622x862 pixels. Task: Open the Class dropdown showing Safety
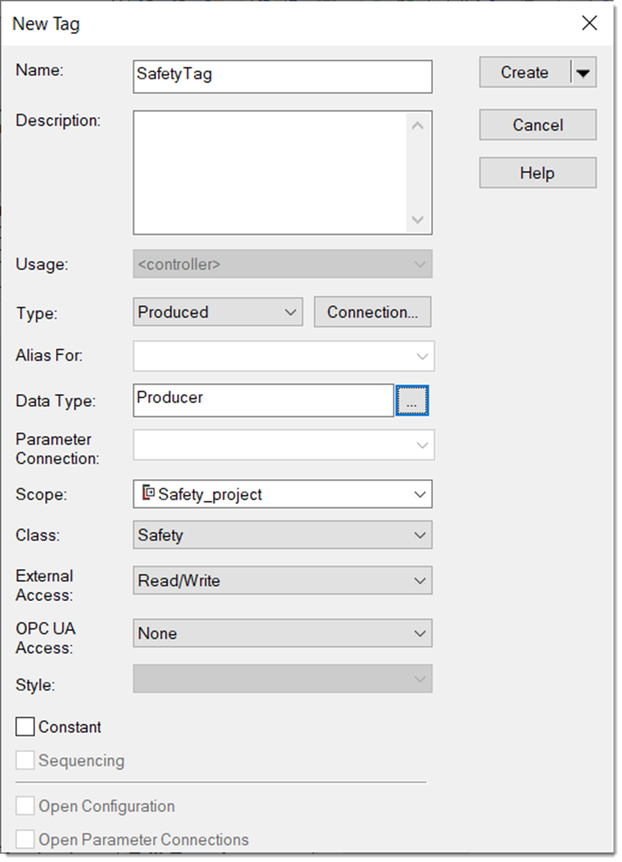point(283,535)
